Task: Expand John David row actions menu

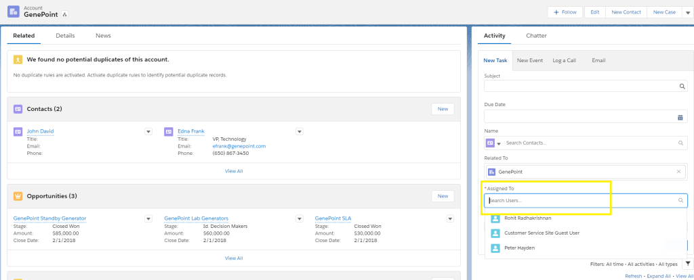Action: pyautogui.click(x=148, y=132)
